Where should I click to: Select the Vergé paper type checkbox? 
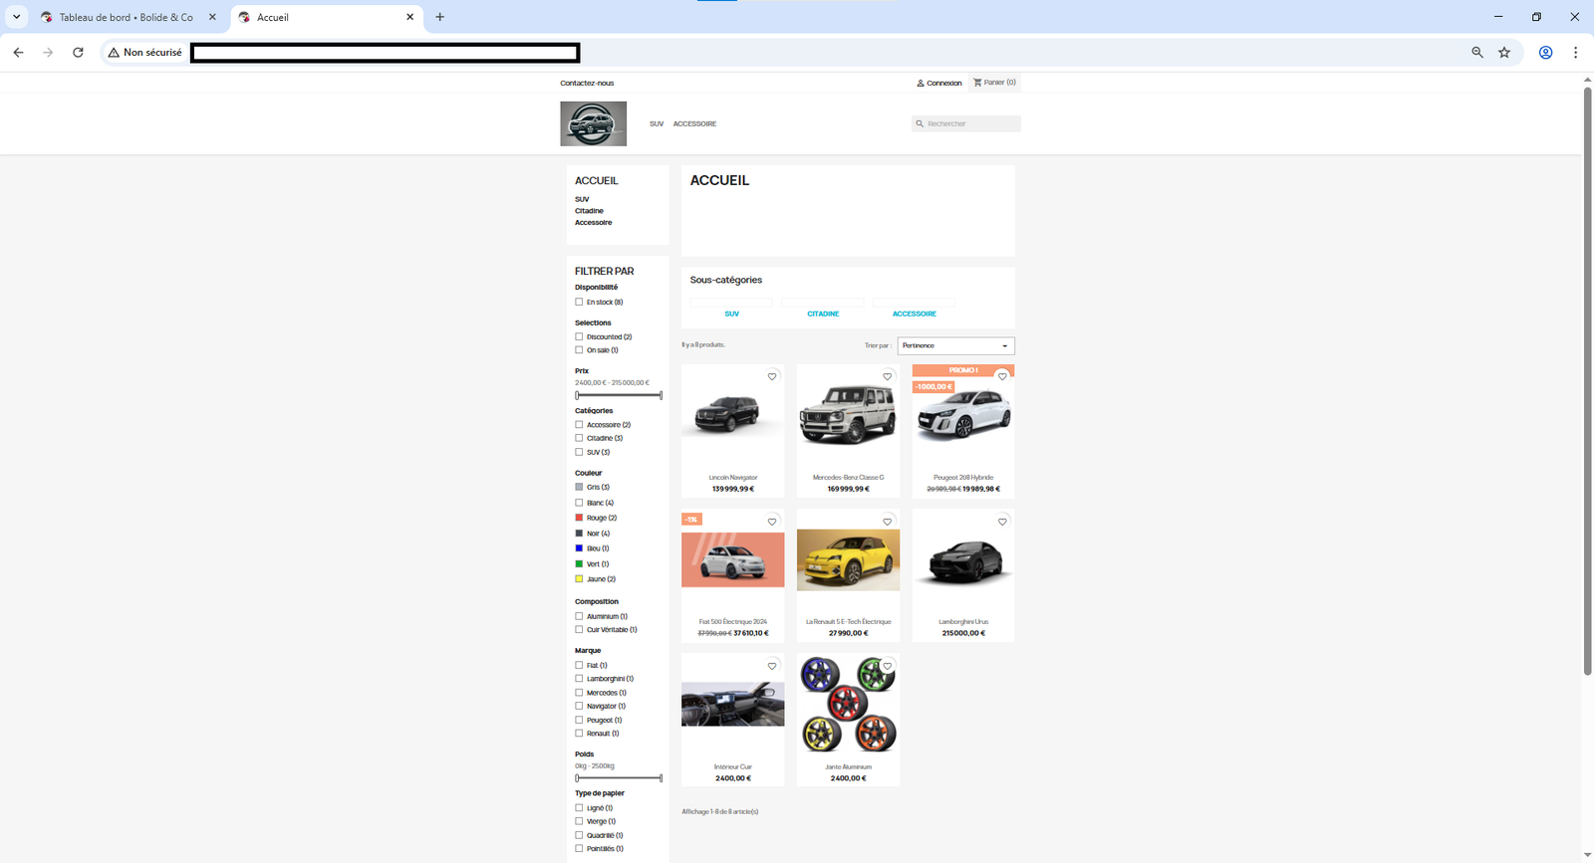click(579, 821)
